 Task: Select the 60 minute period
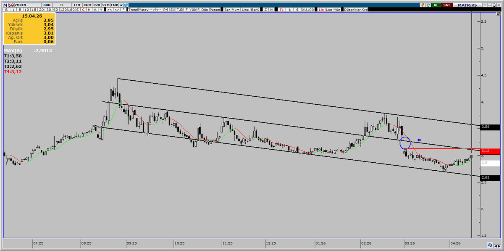point(55,10)
